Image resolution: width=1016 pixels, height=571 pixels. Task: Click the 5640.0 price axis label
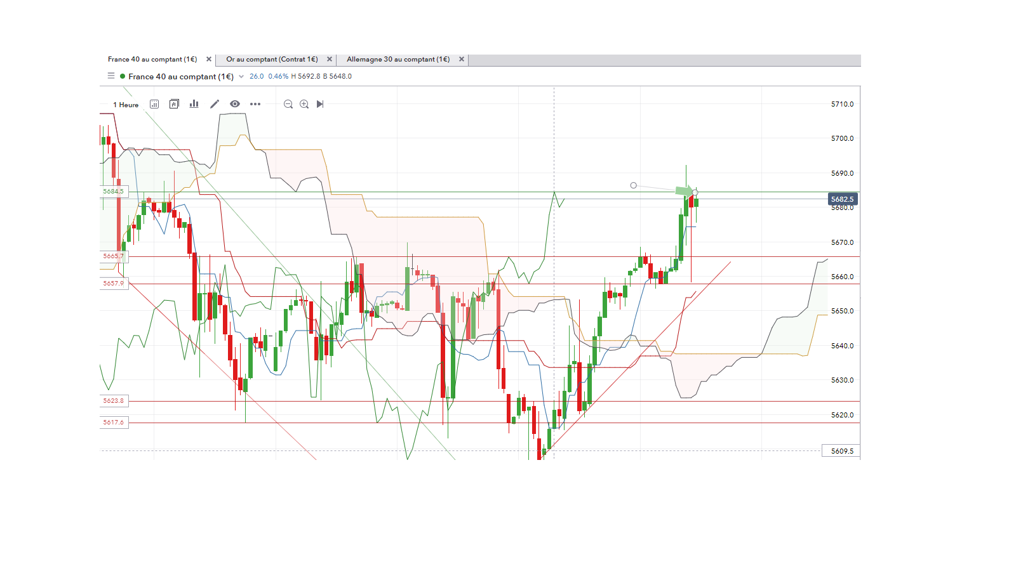coord(843,346)
